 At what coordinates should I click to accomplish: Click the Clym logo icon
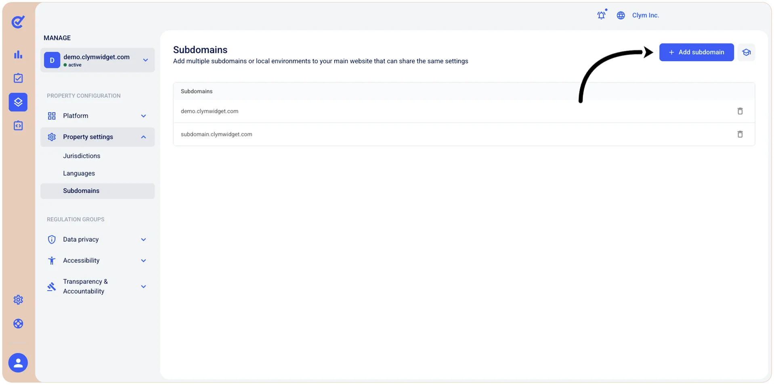pos(18,21)
